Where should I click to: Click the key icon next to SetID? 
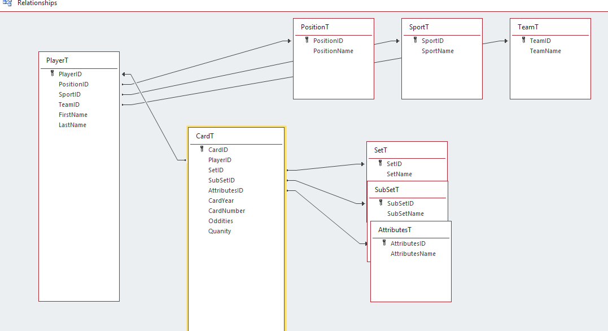(x=380, y=163)
